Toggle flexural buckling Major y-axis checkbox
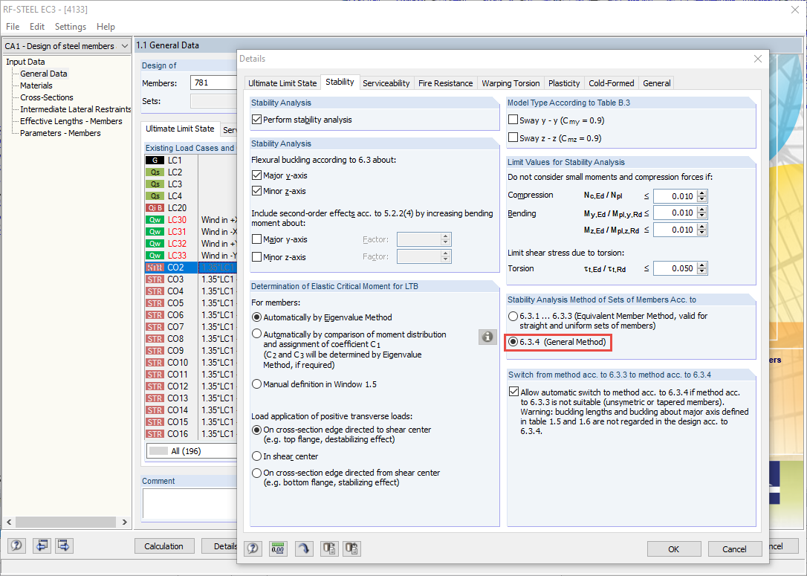 point(257,175)
